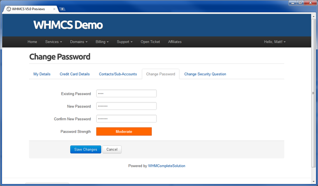Select the Change Password tab
This screenshot has width=318, height=186.
160,74
